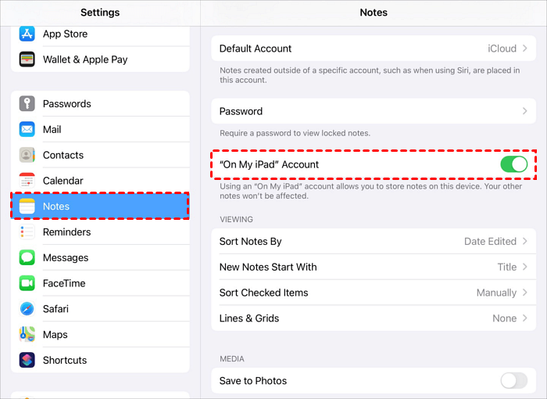547x399 pixels.
Task: Tap the App Store icon
Action: (x=27, y=34)
